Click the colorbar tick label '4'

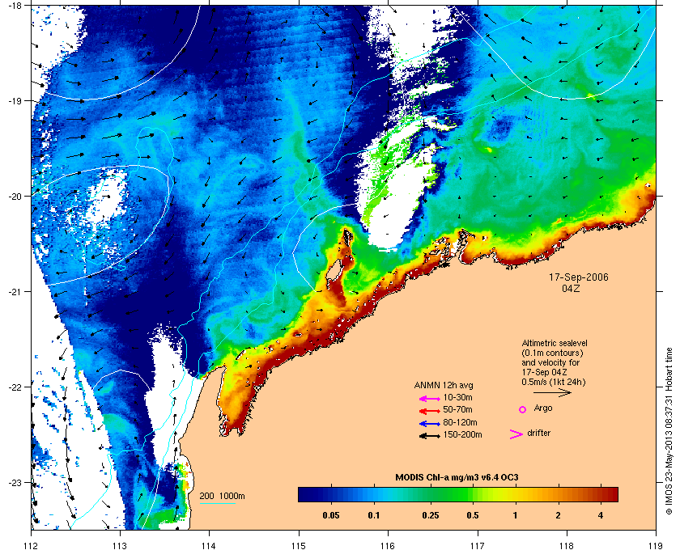pos(601,516)
